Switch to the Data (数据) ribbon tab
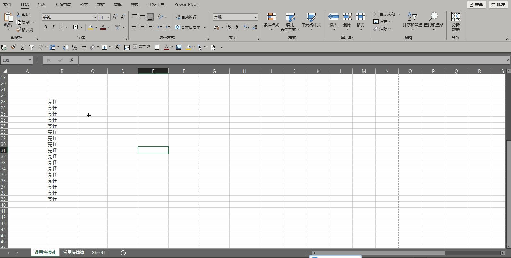This screenshot has height=258, width=511. click(x=101, y=4)
